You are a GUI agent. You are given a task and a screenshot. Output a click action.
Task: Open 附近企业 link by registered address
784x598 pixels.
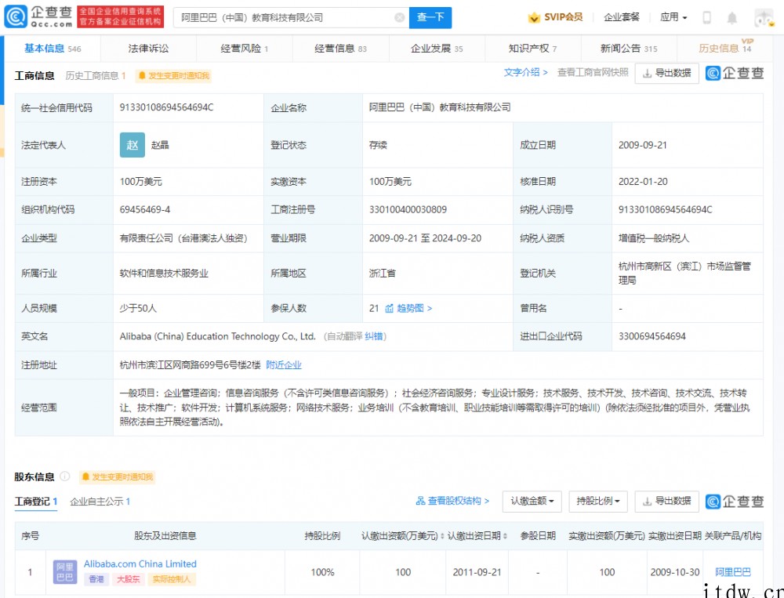(284, 365)
